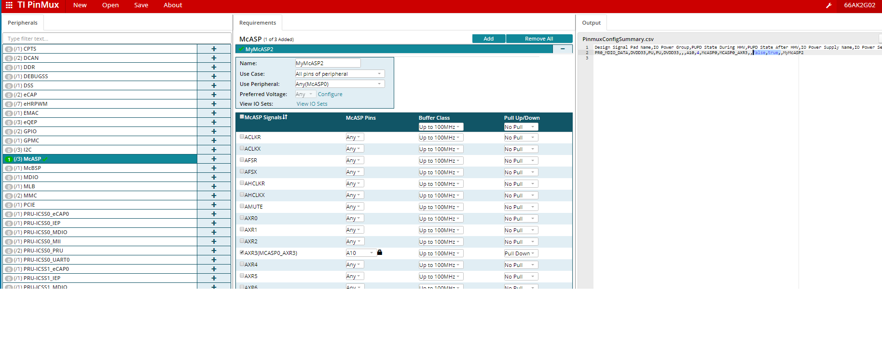Screen dimensions: 882x350
Task: Add an MLB peripheral with plus icon
Action: 214,186
